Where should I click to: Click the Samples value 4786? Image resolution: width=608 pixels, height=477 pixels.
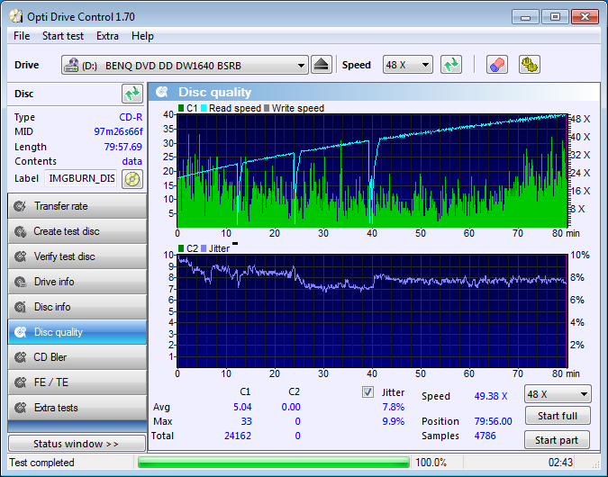[485, 436]
